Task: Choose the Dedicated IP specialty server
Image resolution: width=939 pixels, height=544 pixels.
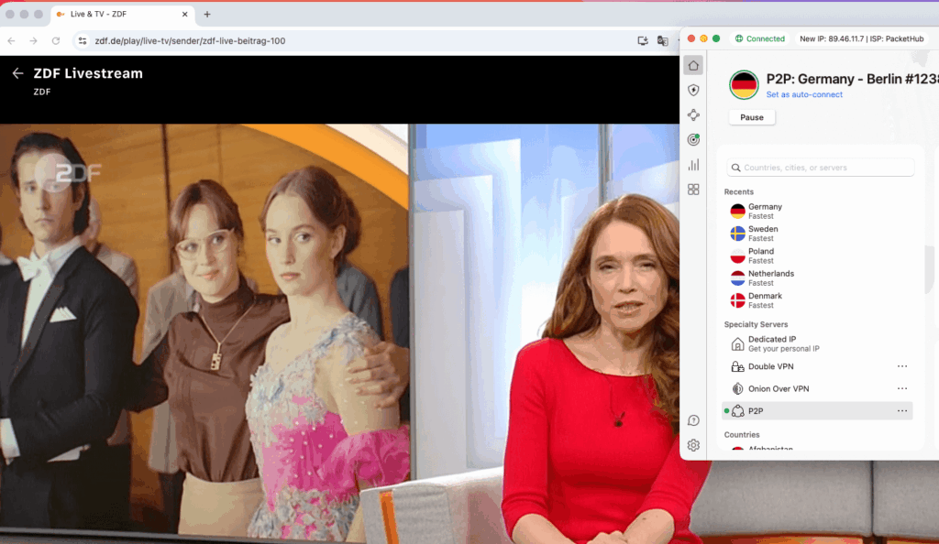Action: (x=771, y=343)
